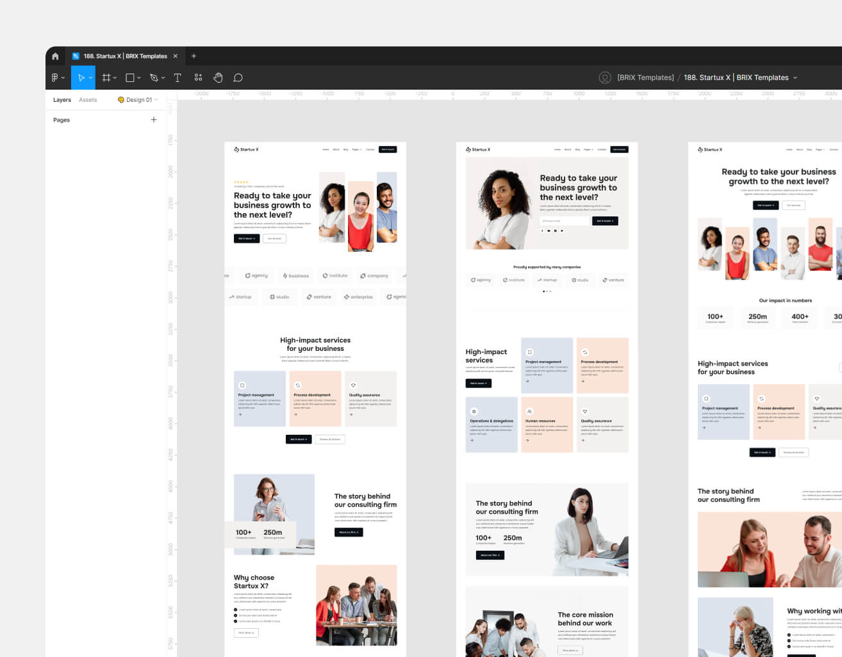Click Project management card in first frame
The height and width of the screenshot is (657, 842).
coord(260,399)
